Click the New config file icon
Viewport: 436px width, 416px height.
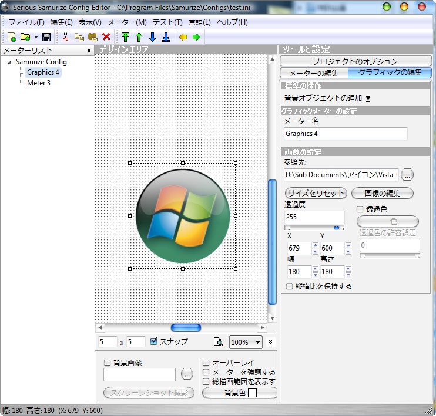point(12,37)
